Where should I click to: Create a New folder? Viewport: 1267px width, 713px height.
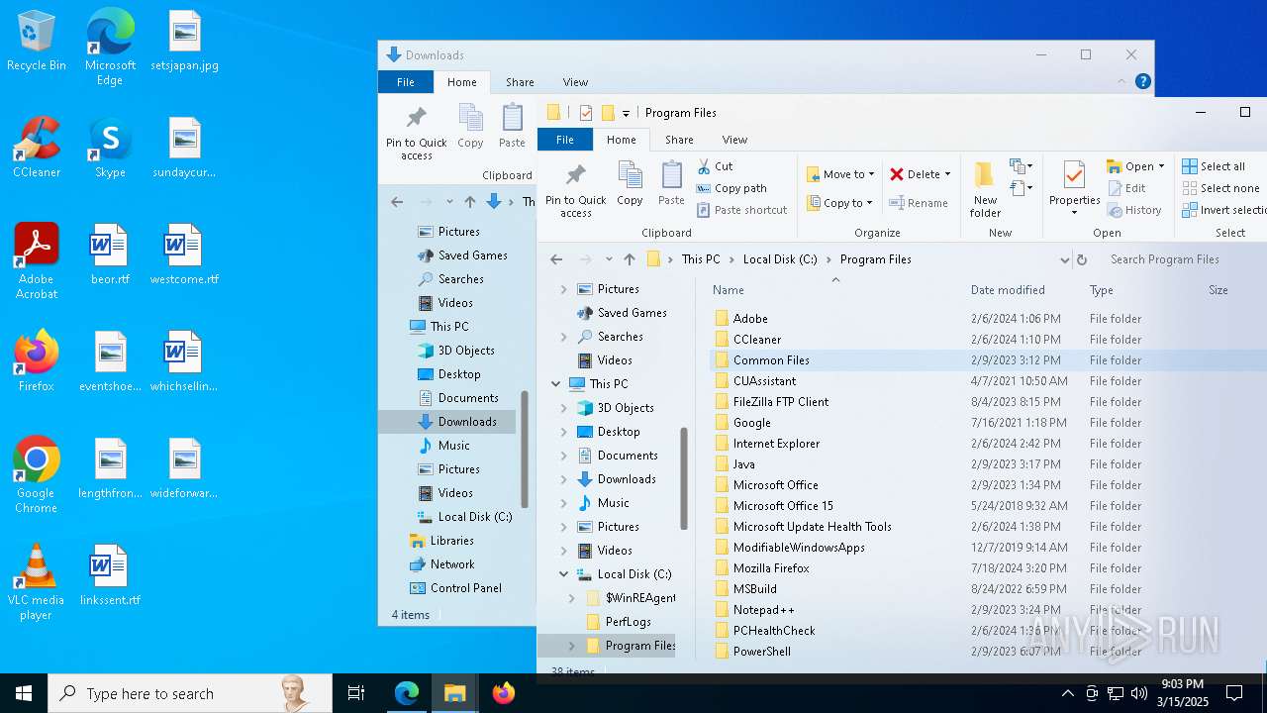(x=985, y=190)
